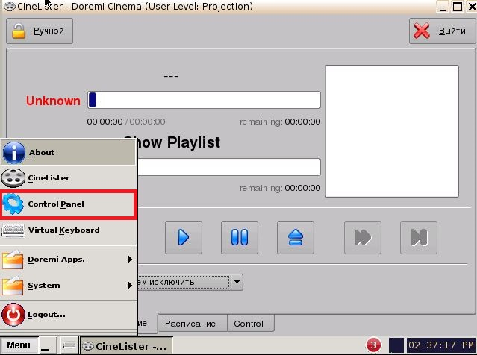Switch to the Расписание tab
Image resolution: width=477 pixels, height=355 pixels.
tap(193, 324)
